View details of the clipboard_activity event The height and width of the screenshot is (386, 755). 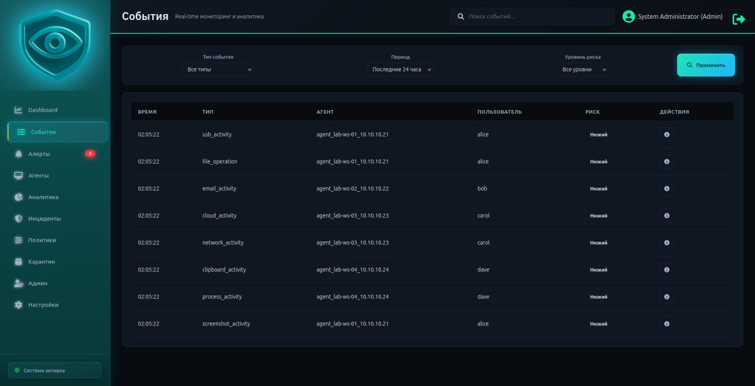point(667,270)
